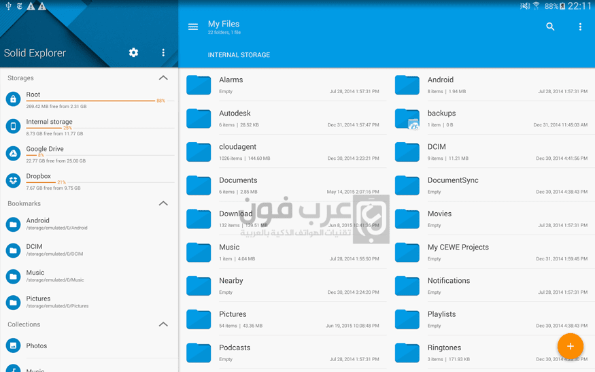Open the Android folder icon in file list
Viewport: 595px width, 372px height.
pyautogui.click(x=407, y=84)
